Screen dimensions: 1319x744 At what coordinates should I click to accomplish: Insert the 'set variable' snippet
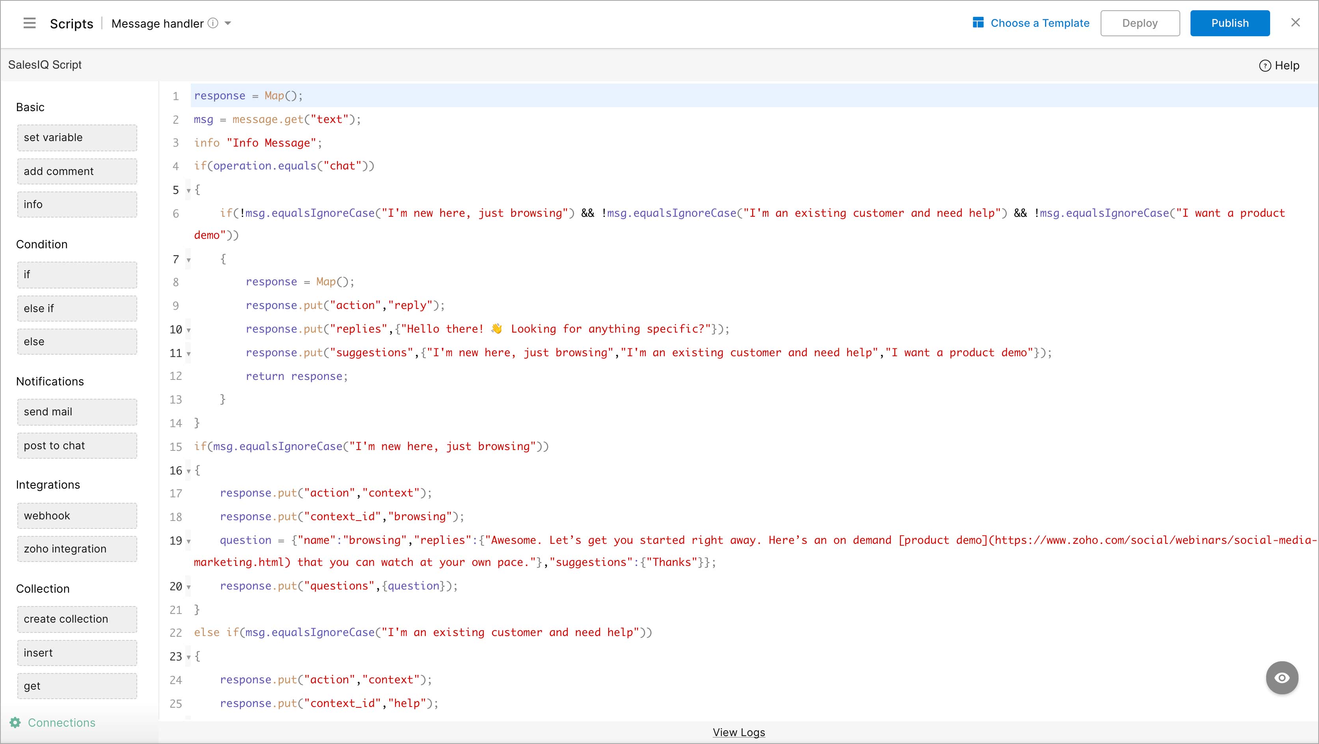(x=77, y=138)
